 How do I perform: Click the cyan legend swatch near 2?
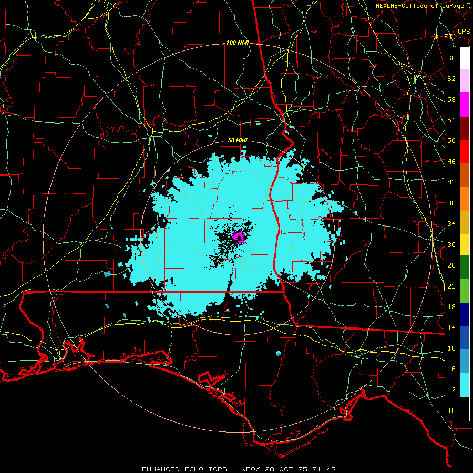(464, 386)
